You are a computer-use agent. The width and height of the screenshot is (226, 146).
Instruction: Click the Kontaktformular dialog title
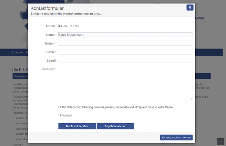point(47,8)
